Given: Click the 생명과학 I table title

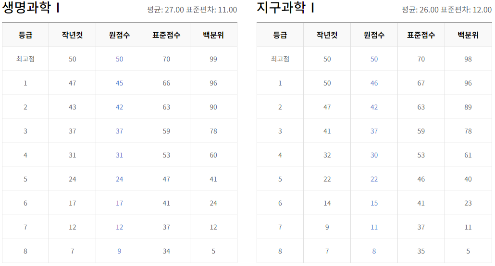Looking at the screenshot, I should (x=31, y=8).
